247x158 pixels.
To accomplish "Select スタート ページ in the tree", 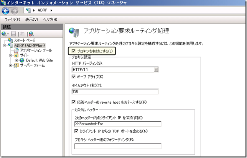I will point(25,40).
